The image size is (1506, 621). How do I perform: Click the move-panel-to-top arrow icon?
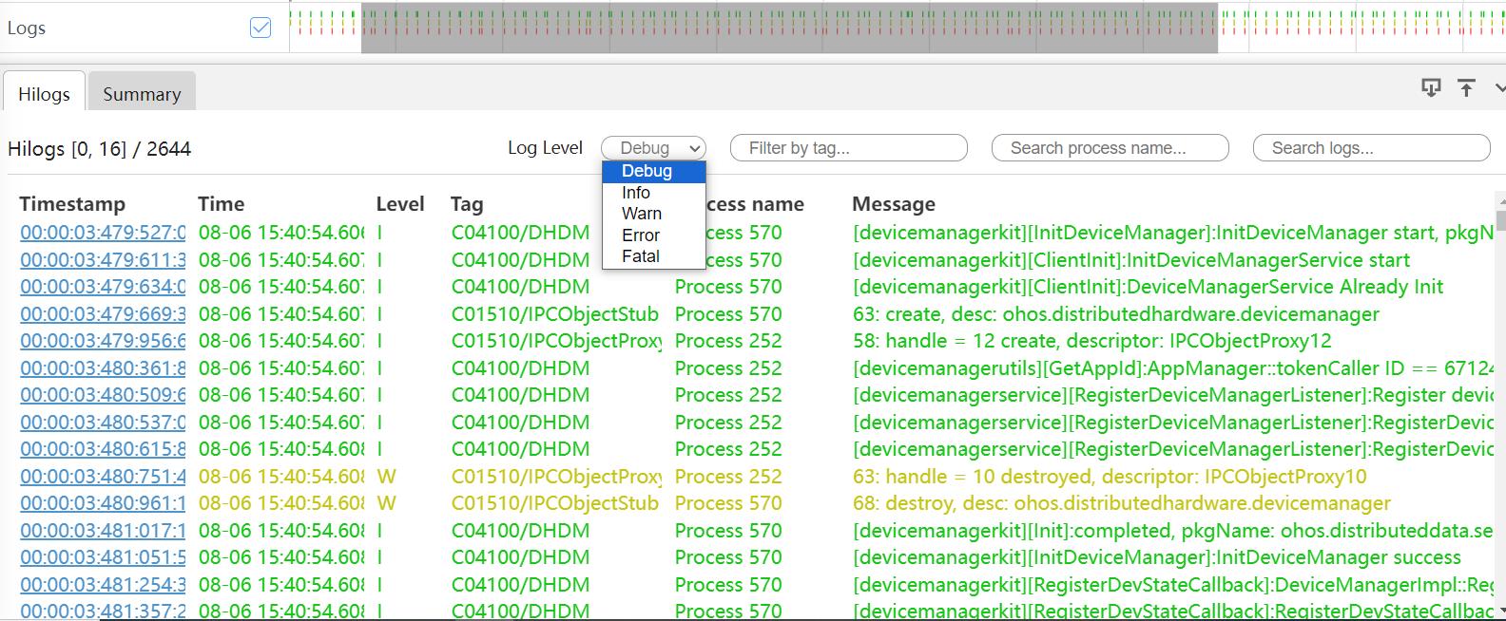(x=1466, y=88)
